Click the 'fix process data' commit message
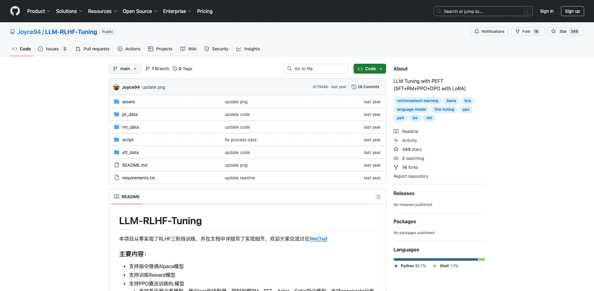This screenshot has height=291, width=594. click(241, 140)
